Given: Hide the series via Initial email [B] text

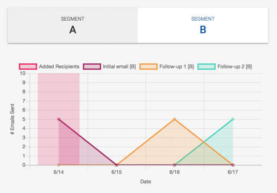Looking at the screenshot, I should pyautogui.click(x=119, y=67).
